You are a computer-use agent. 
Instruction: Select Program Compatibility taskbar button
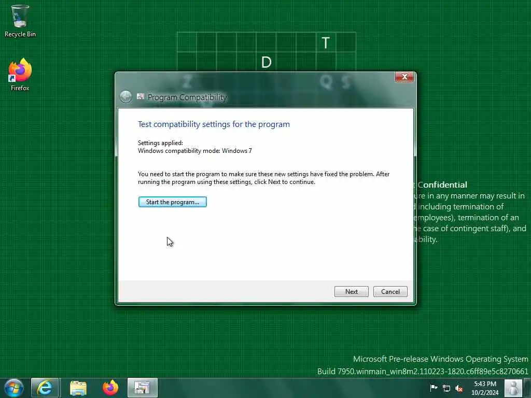[x=142, y=388]
